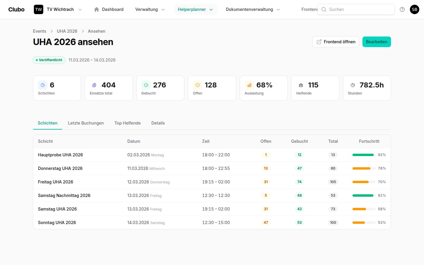
Task: Click the Total badge 60 in Donnerstag row
Action: click(x=333, y=168)
